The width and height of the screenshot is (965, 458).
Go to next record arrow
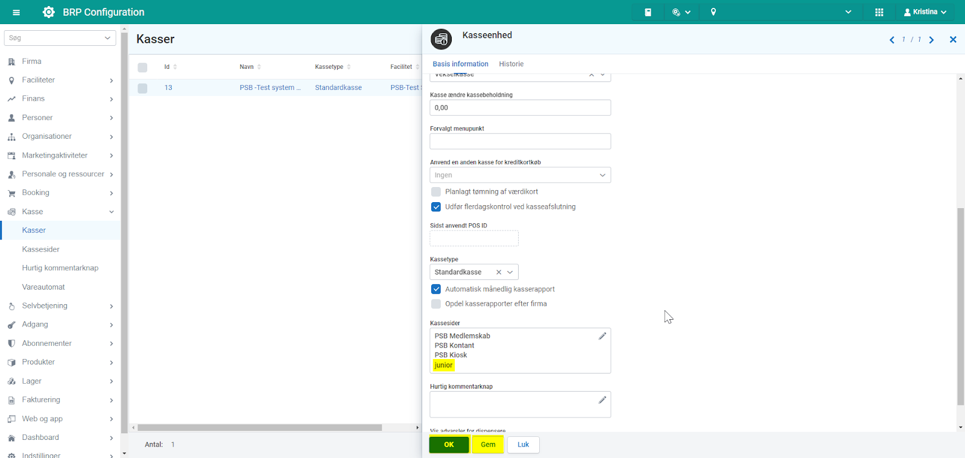[x=932, y=40]
